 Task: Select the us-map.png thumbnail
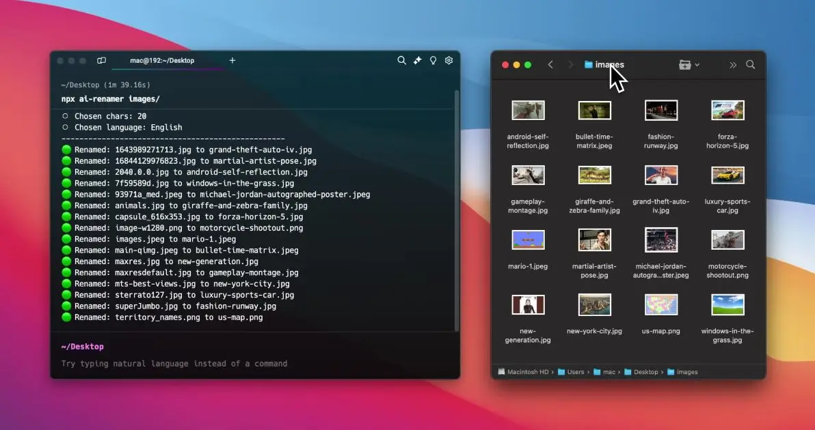coord(660,304)
